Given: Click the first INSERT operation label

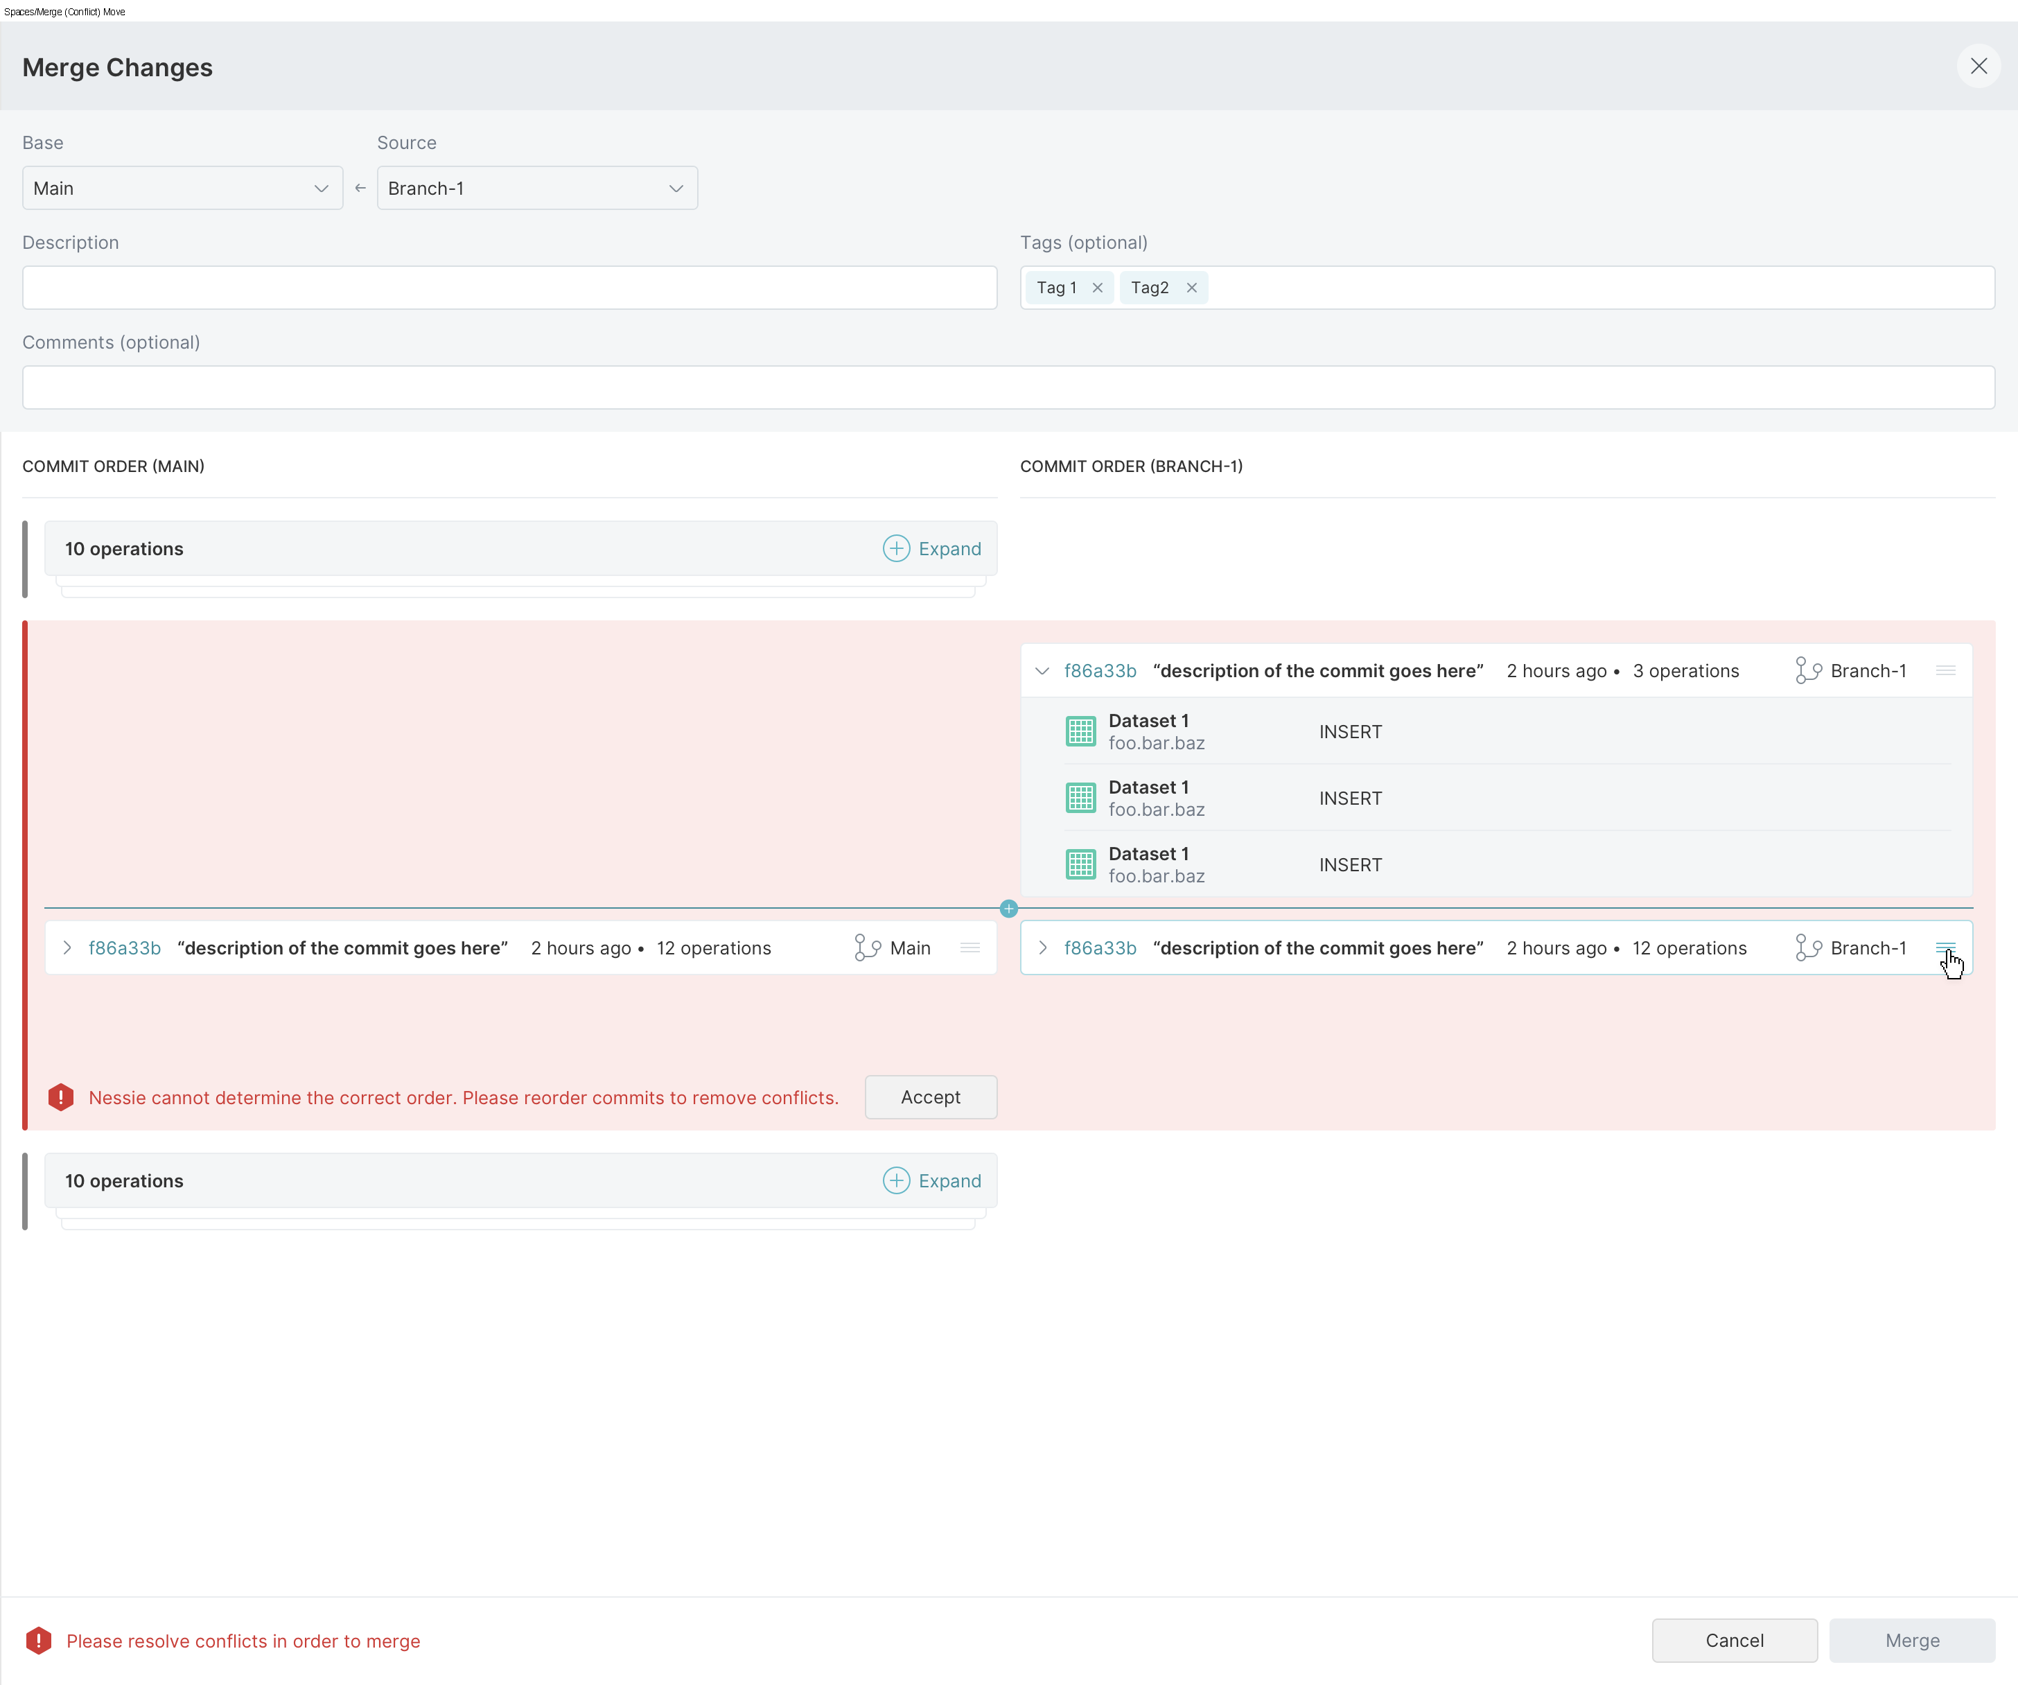Looking at the screenshot, I should pos(1350,731).
